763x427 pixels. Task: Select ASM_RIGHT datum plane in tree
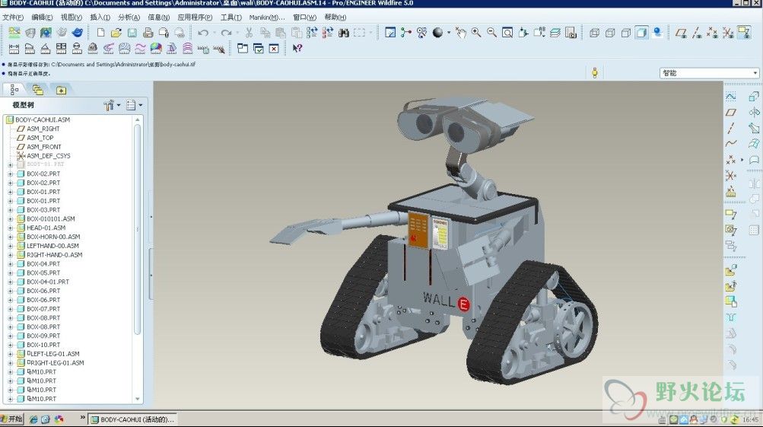click(x=43, y=129)
